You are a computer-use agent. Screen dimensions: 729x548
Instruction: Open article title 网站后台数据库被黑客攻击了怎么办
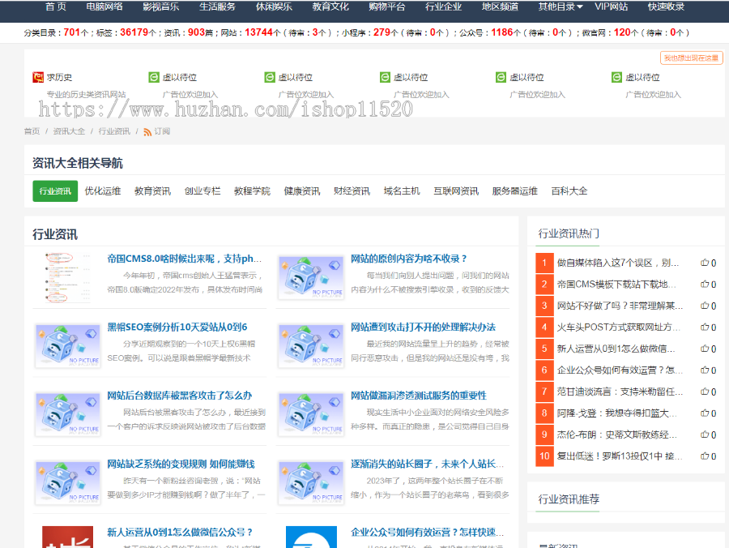pyautogui.click(x=180, y=396)
